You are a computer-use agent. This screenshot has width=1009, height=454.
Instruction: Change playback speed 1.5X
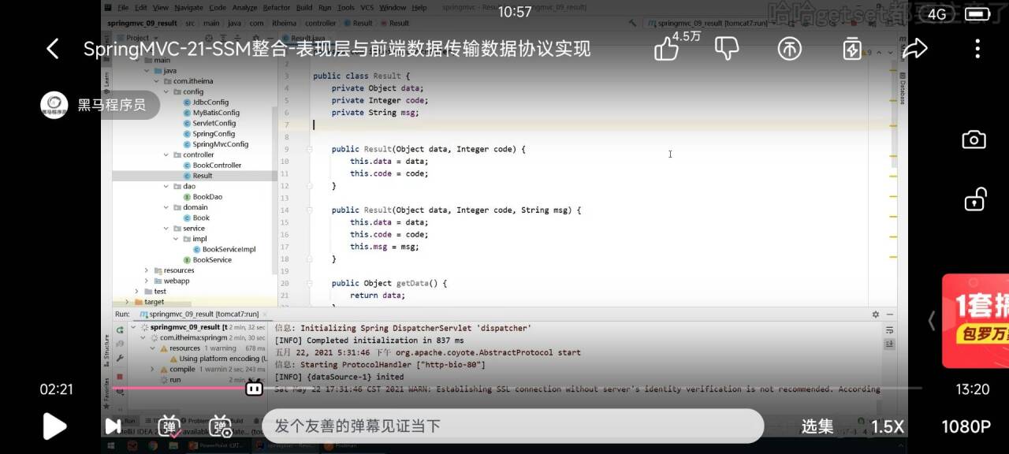click(887, 426)
